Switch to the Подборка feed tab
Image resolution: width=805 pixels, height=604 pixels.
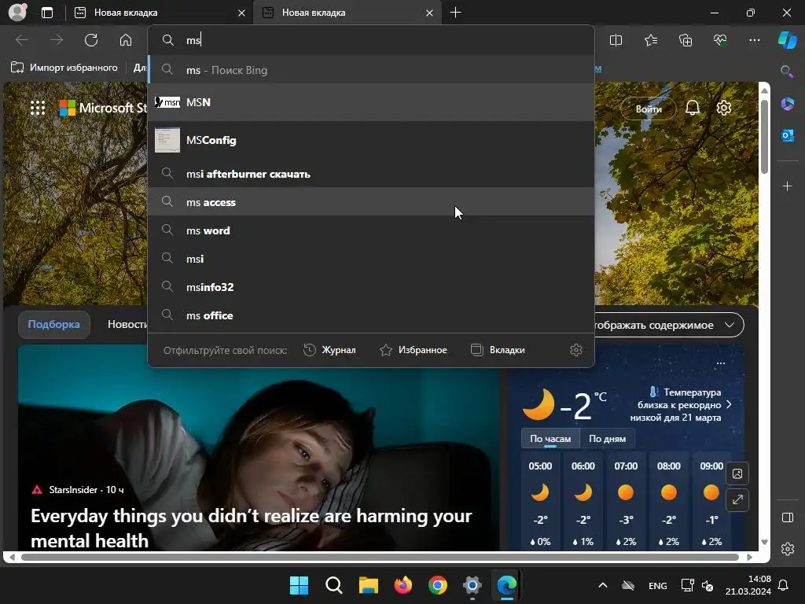54,324
